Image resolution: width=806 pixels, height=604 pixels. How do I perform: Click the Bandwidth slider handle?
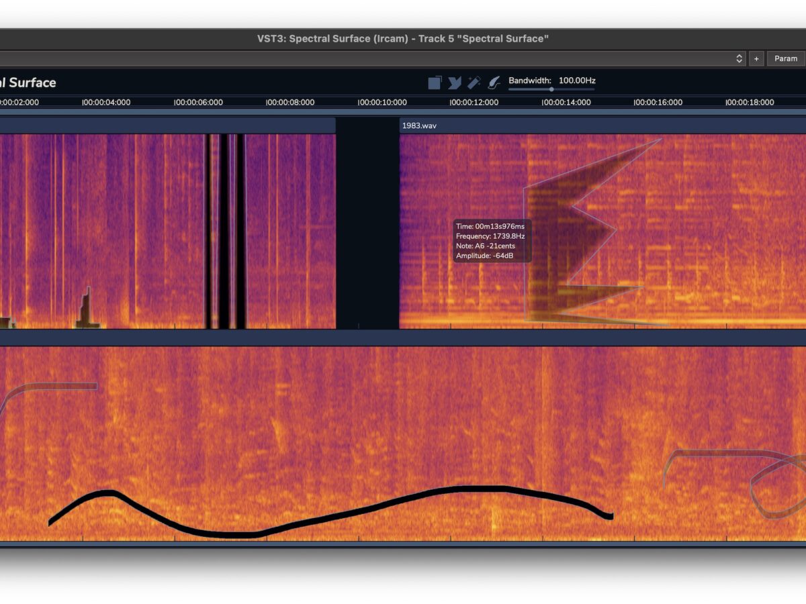tap(551, 89)
